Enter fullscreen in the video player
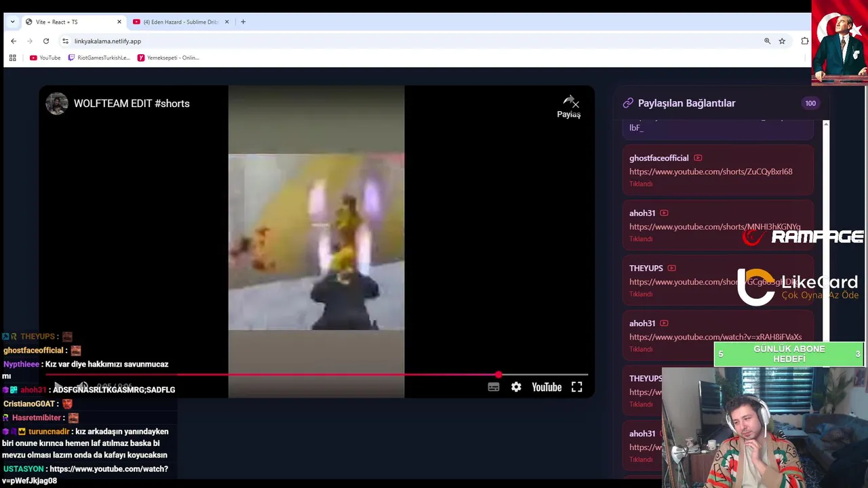The image size is (868, 488). (x=576, y=387)
